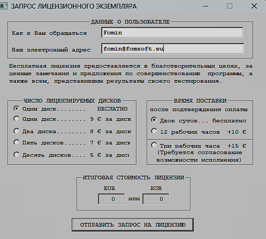
Task: Focus the 'Как к Вам обращаться' name field
Action: 172,32
